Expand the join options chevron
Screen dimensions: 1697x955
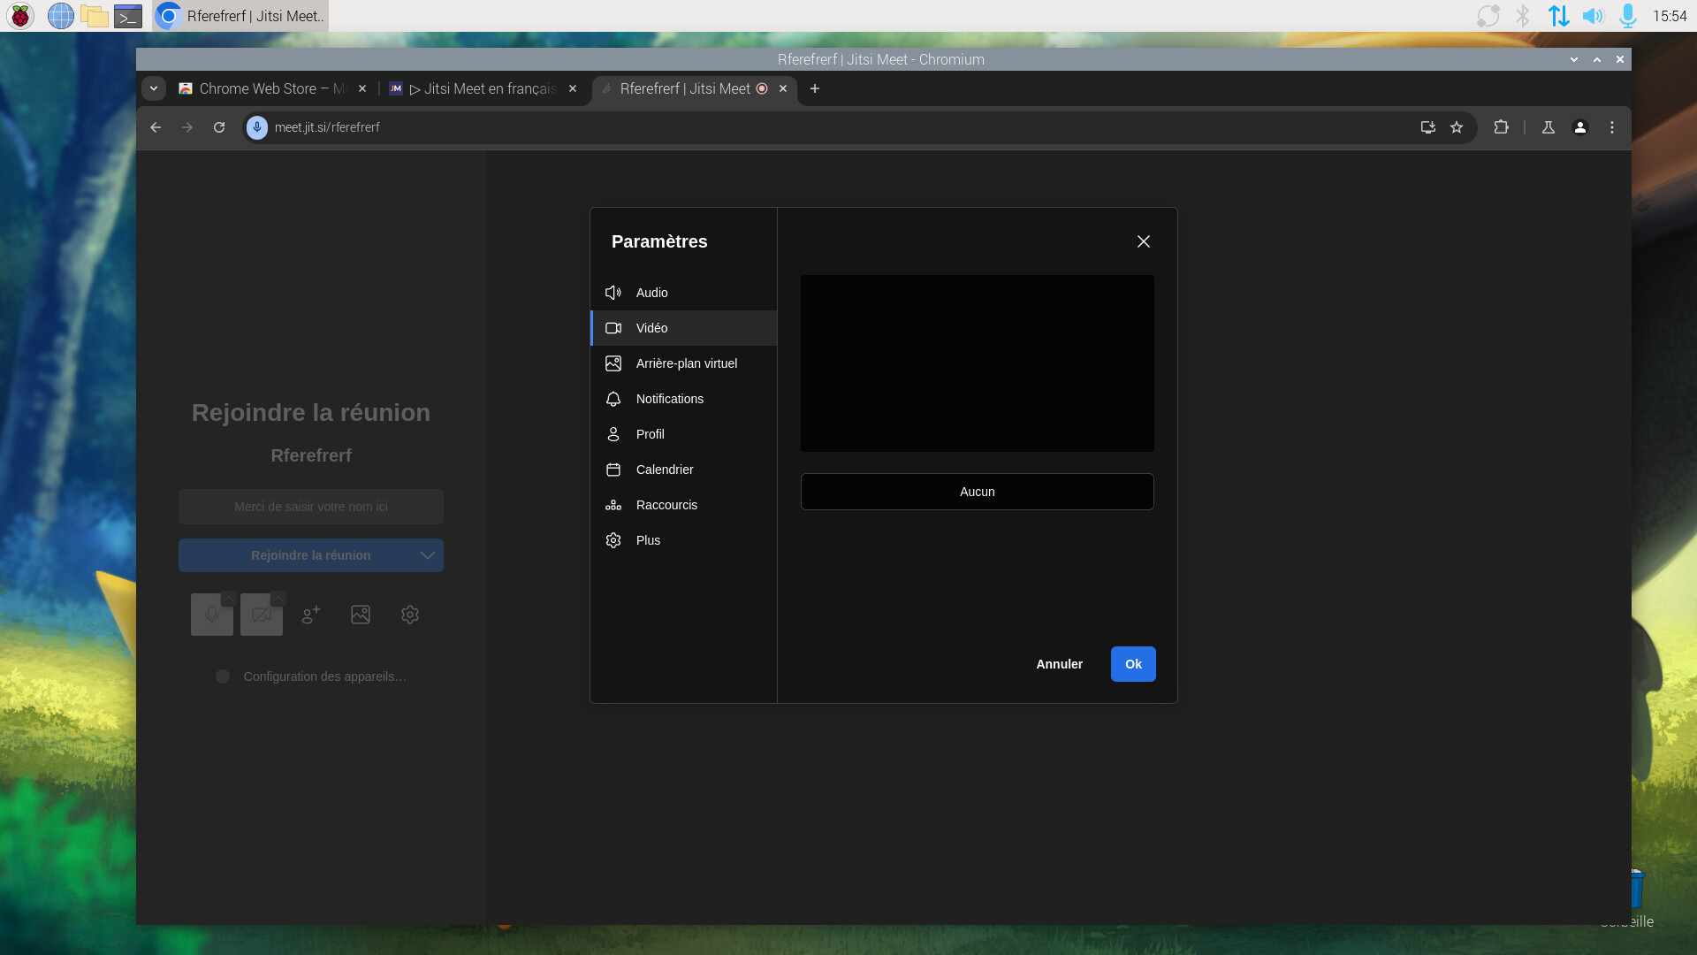tap(428, 555)
